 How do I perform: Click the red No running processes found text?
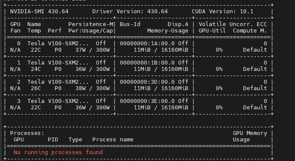click(58, 152)
